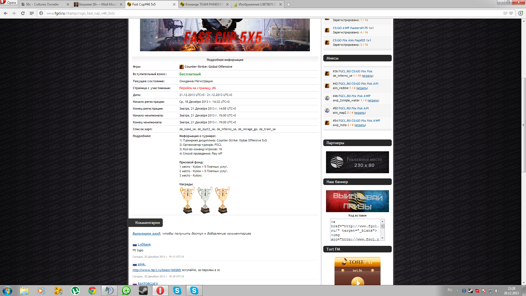The height and width of the screenshot is (296, 526).
Task: Click the RU language indicator
Action: click(x=450, y=290)
